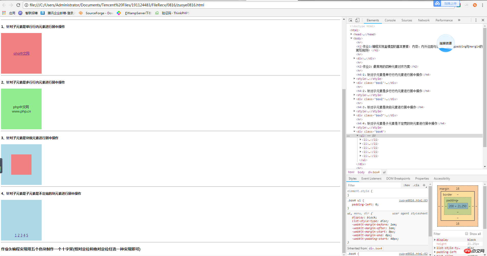Screen dimensions: 487x256
Task: Open DevTools customize menu dots
Action: [476, 20]
